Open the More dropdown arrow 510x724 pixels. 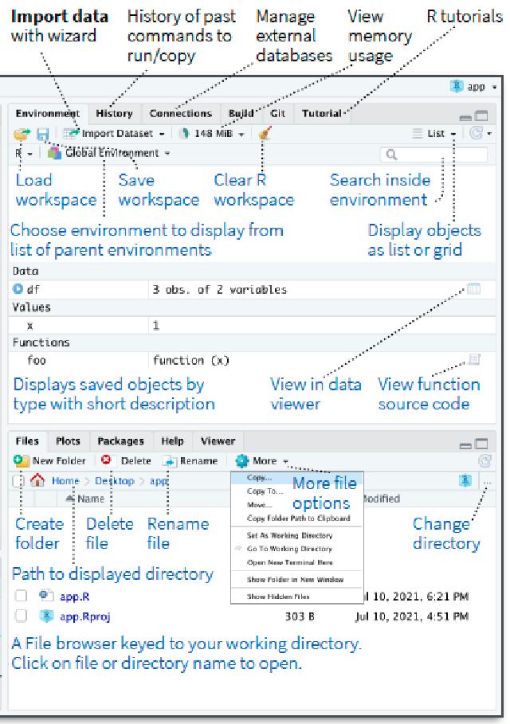pos(285,461)
